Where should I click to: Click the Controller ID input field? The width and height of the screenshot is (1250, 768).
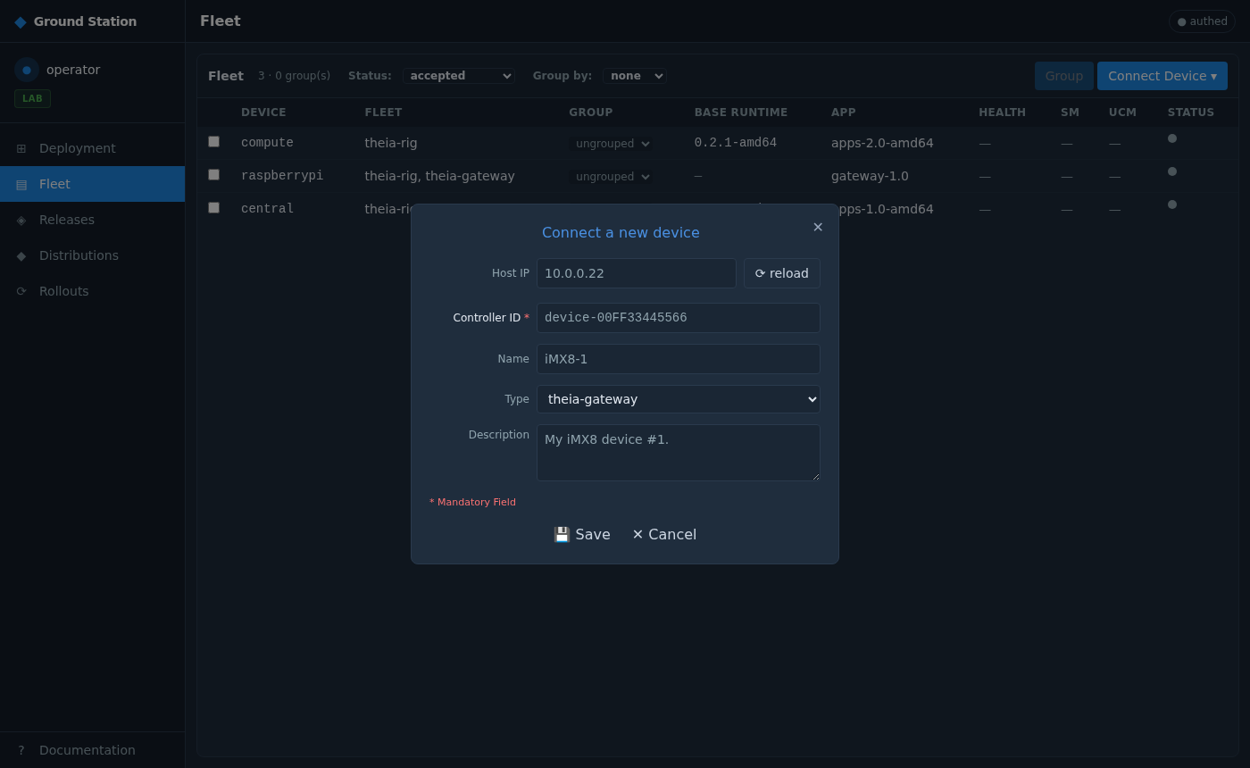click(x=679, y=318)
